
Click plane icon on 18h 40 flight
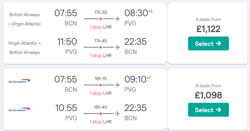(x=117, y=114)
